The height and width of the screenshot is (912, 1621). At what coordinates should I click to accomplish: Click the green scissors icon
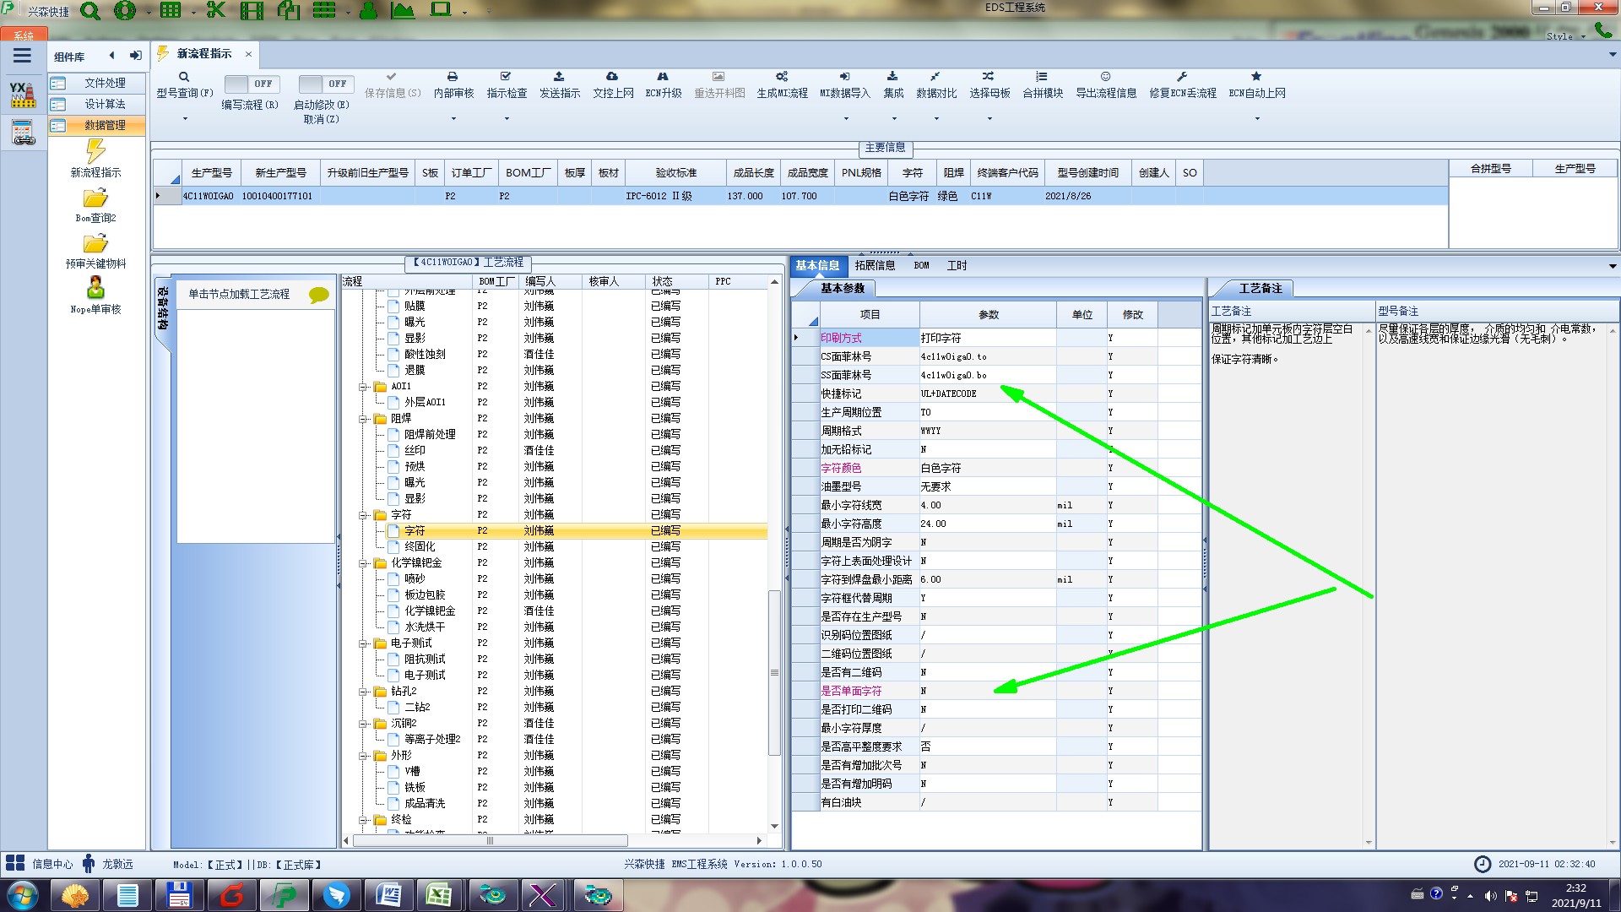[216, 10]
